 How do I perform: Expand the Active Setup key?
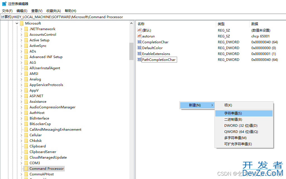21,40
